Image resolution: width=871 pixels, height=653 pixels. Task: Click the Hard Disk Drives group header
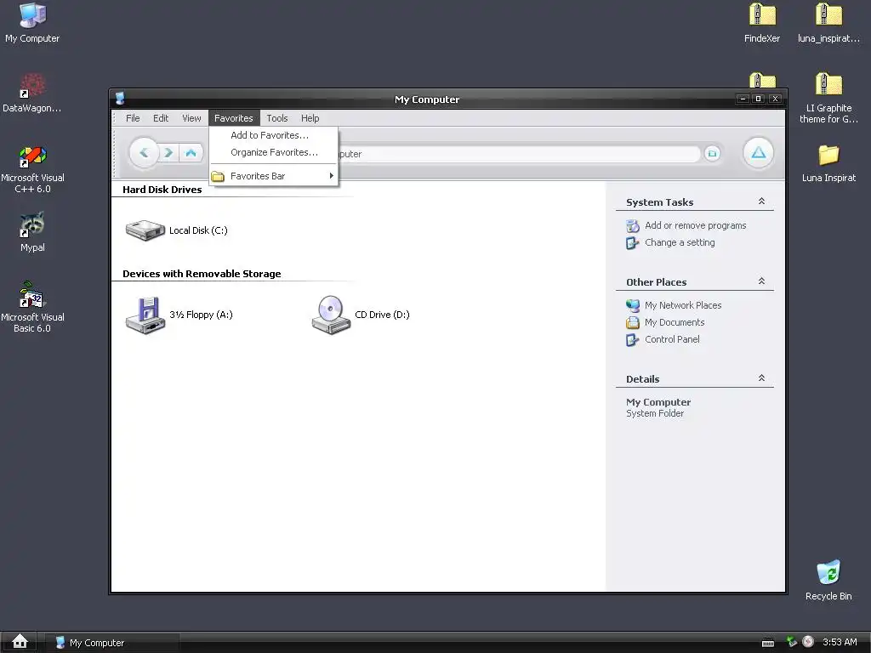162,190
